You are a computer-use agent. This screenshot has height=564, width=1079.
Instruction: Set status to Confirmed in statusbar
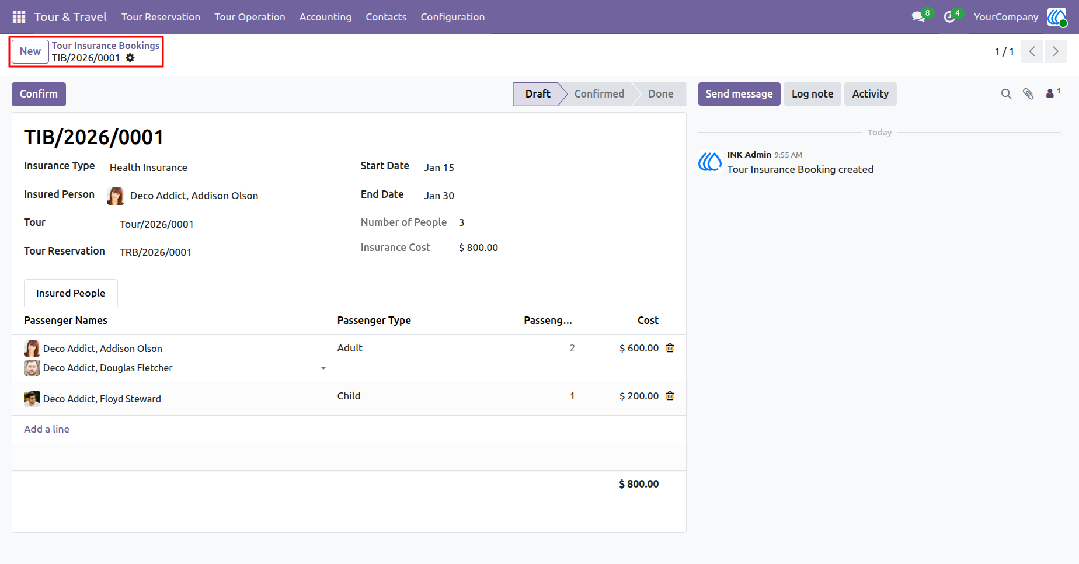click(599, 94)
